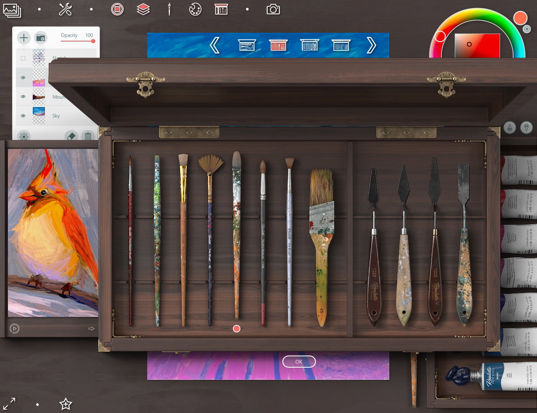Play the reference image panel playback
Screen dimensions: 537x413
14,329
